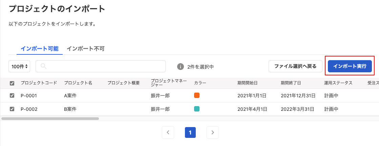Go to previous page arrow
This screenshot has height=146, width=379.
pyautogui.click(x=168, y=132)
